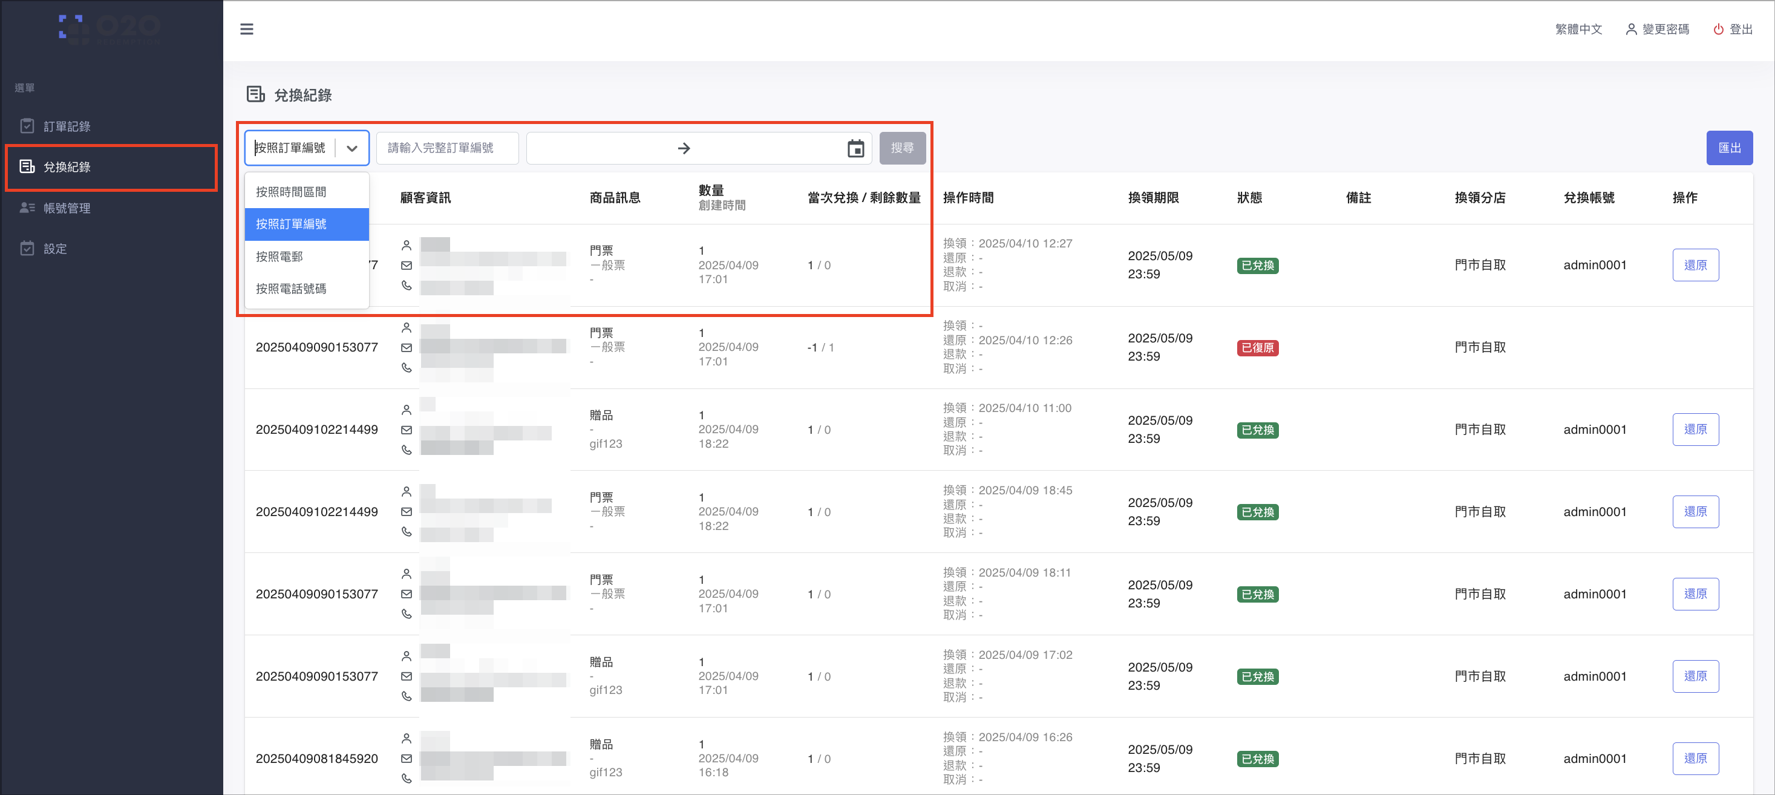Click the order records sidebar icon
Image resolution: width=1775 pixels, height=795 pixels.
pyautogui.click(x=27, y=126)
